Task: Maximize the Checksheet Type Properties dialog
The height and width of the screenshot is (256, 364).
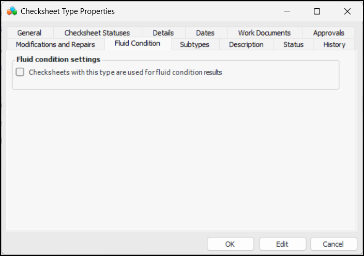Action: click(x=317, y=11)
